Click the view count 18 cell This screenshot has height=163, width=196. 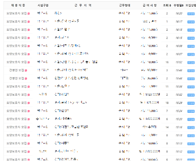167,103
